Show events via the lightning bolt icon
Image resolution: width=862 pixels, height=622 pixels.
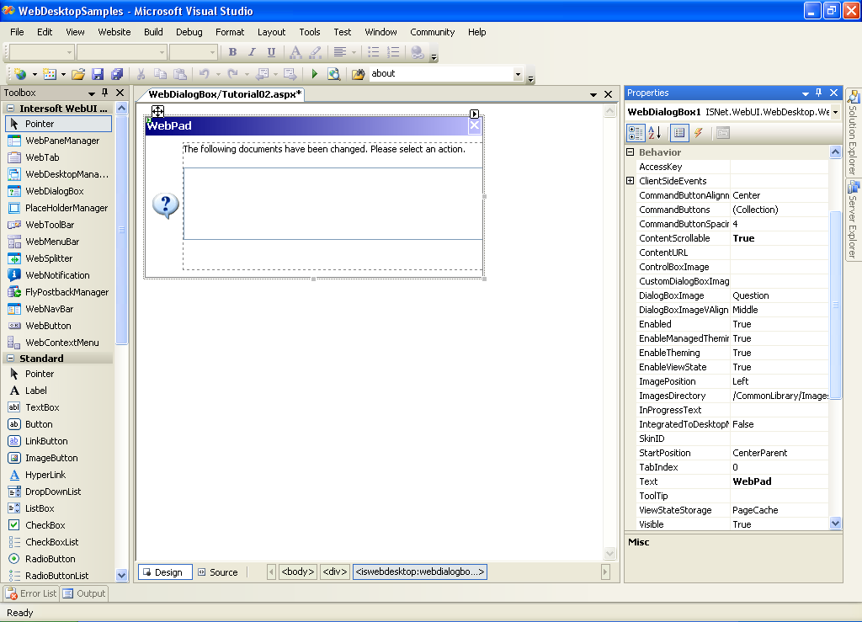[x=699, y=133]
